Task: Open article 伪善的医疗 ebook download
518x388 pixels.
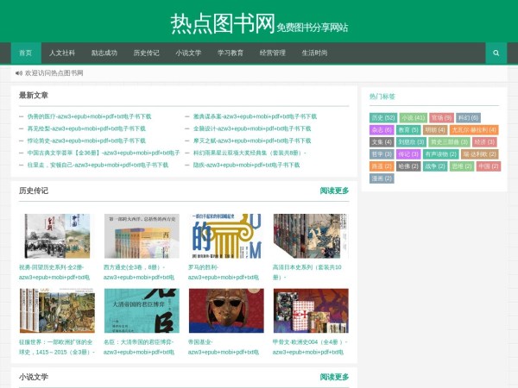Action: tap(89, 116)
